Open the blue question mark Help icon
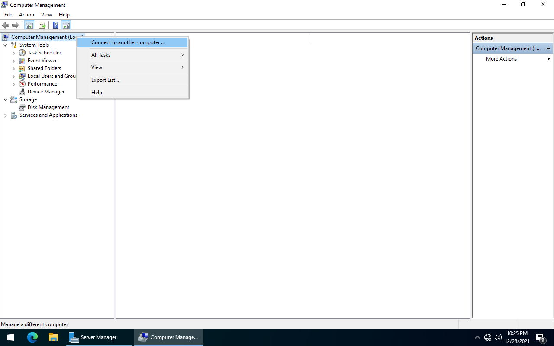This screenshot has height=346, width=554. coord(55,25)
